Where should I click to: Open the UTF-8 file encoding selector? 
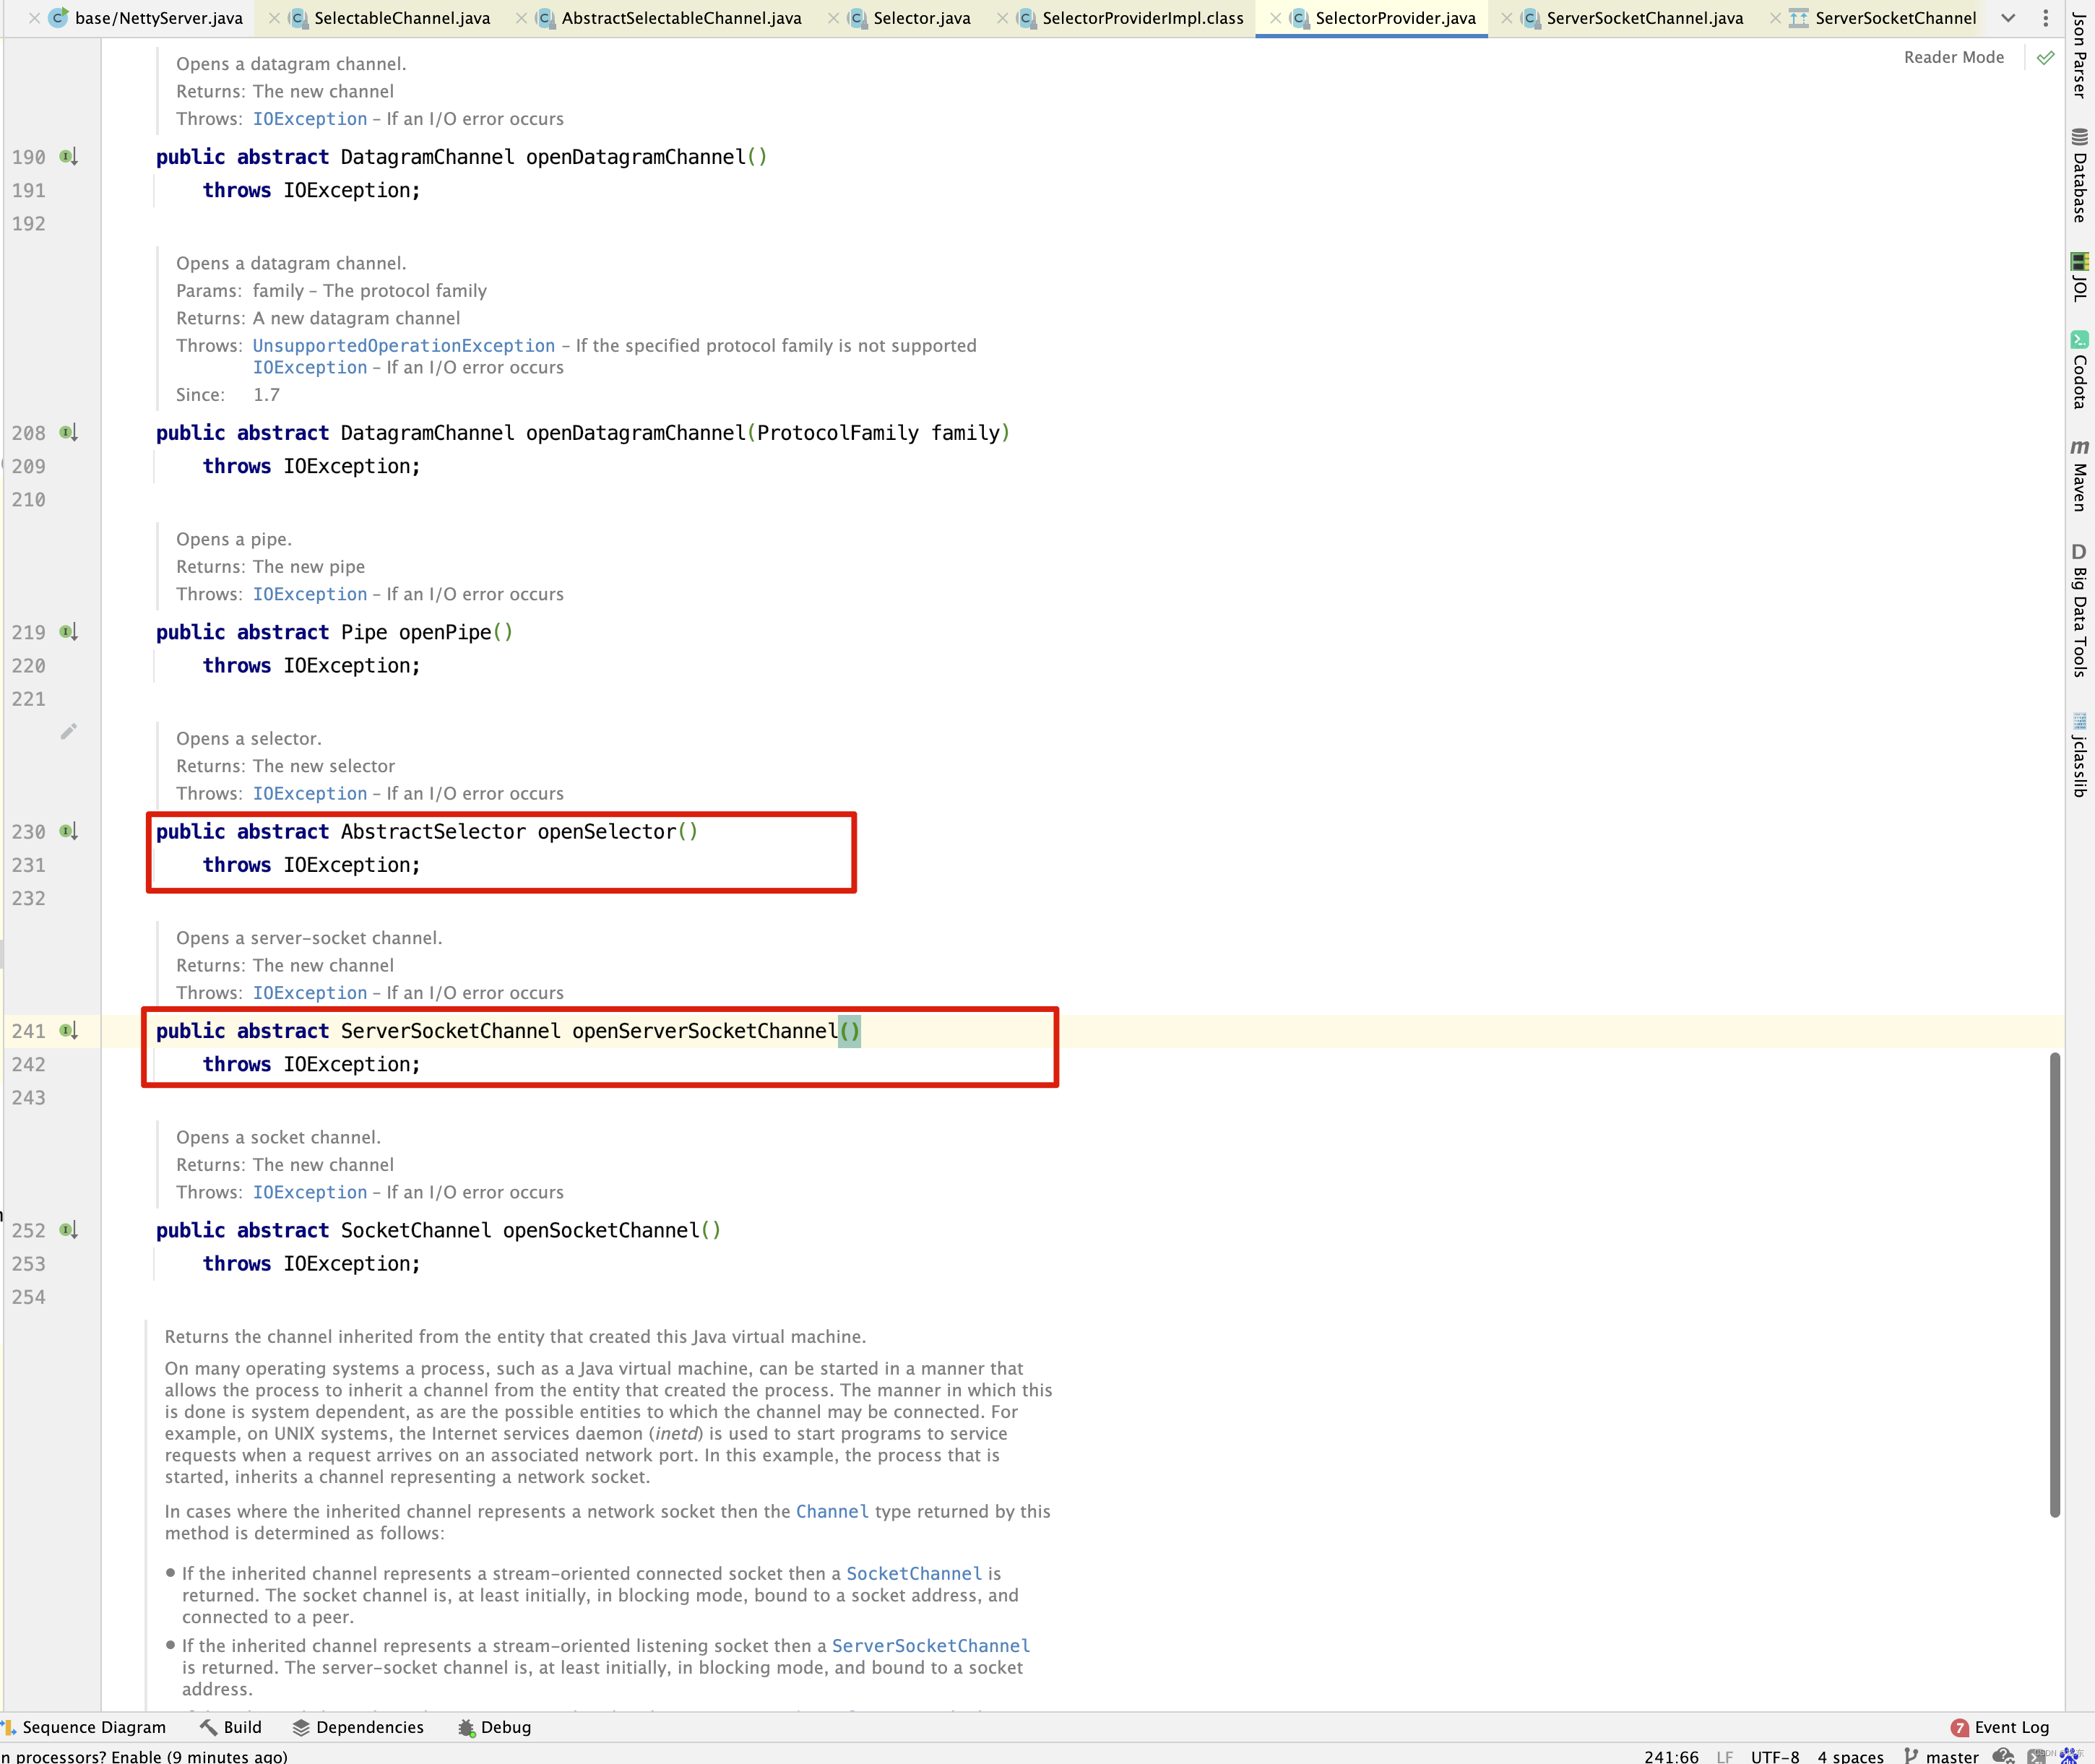[1774, 1756]
